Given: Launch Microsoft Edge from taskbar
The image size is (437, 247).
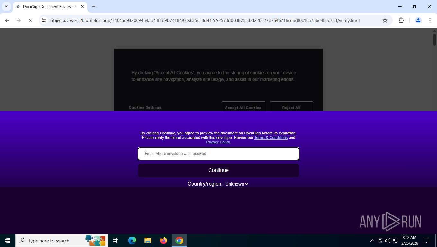Looking at the screenshot, I should click(x=132, y=241).
